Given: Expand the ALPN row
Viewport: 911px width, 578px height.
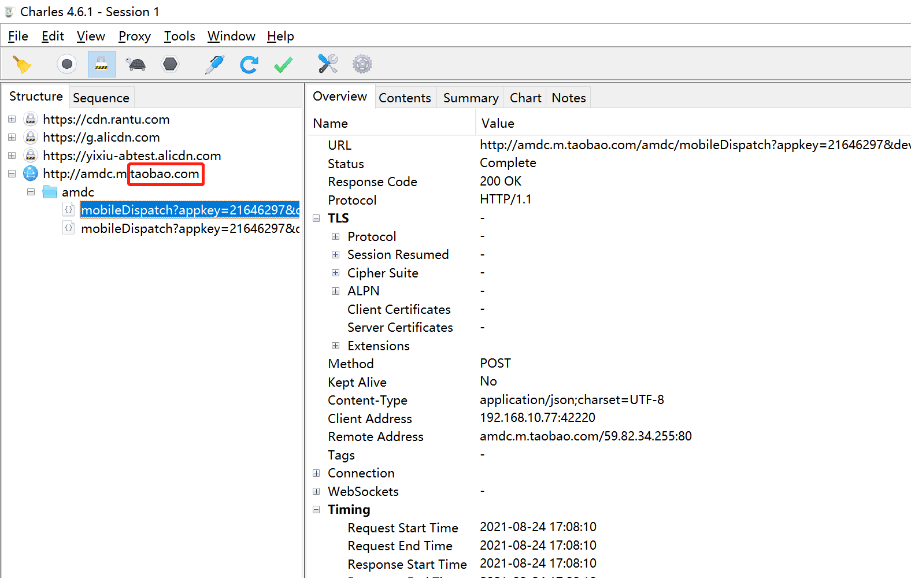Looking at the screenshot, I should pyautogui.click(x=335, y=291).
